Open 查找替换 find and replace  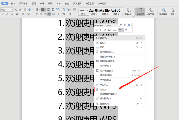point(164,12)
